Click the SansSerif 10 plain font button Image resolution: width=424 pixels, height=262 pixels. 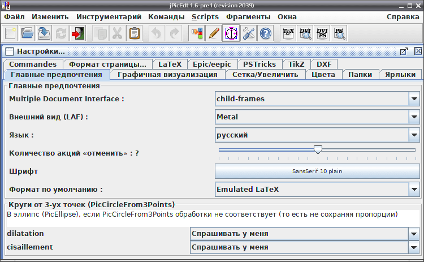317,171
